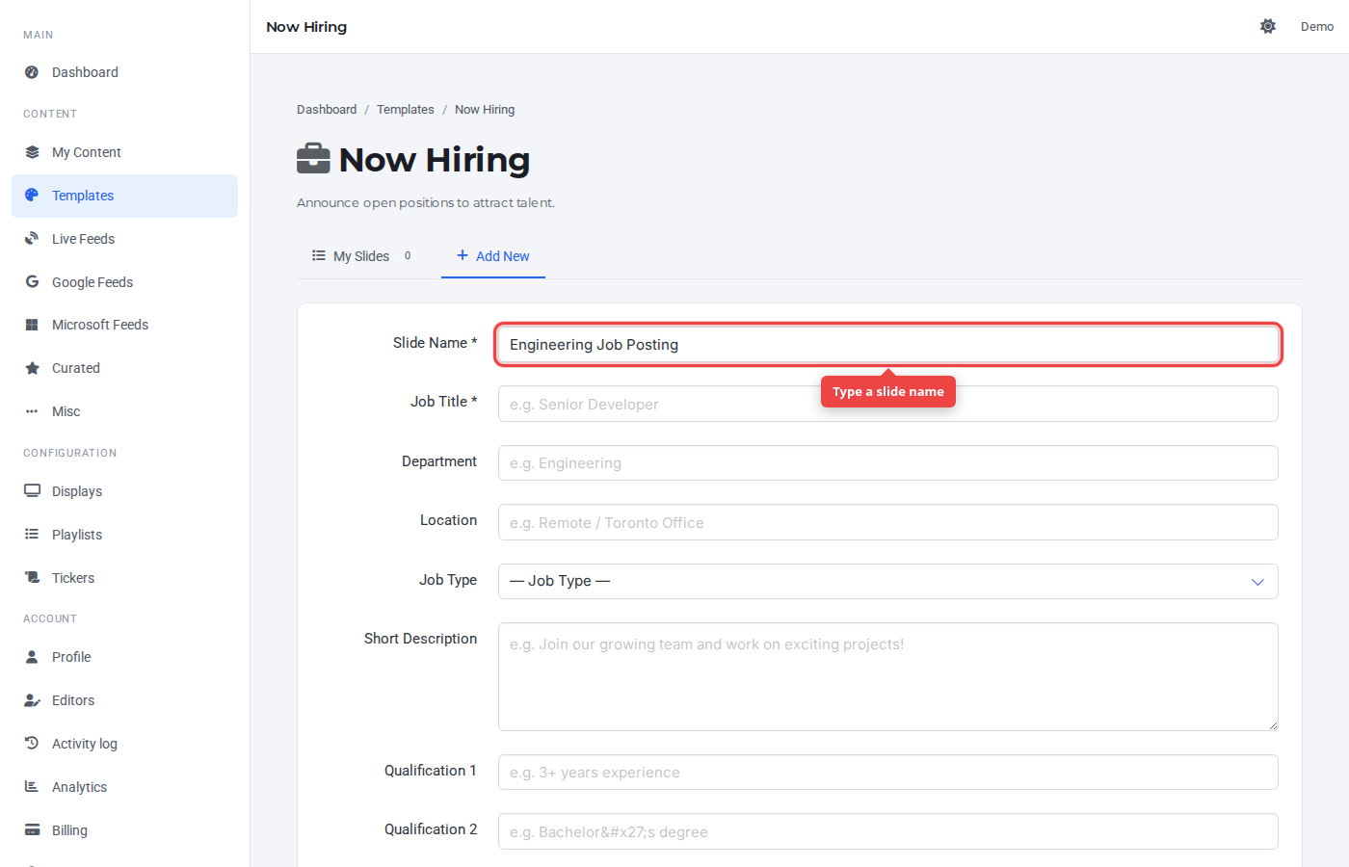Screen dimensions: 1349x867
Task: Click the Dashboard breadcrumb link
Action: [x=327, y=110]
